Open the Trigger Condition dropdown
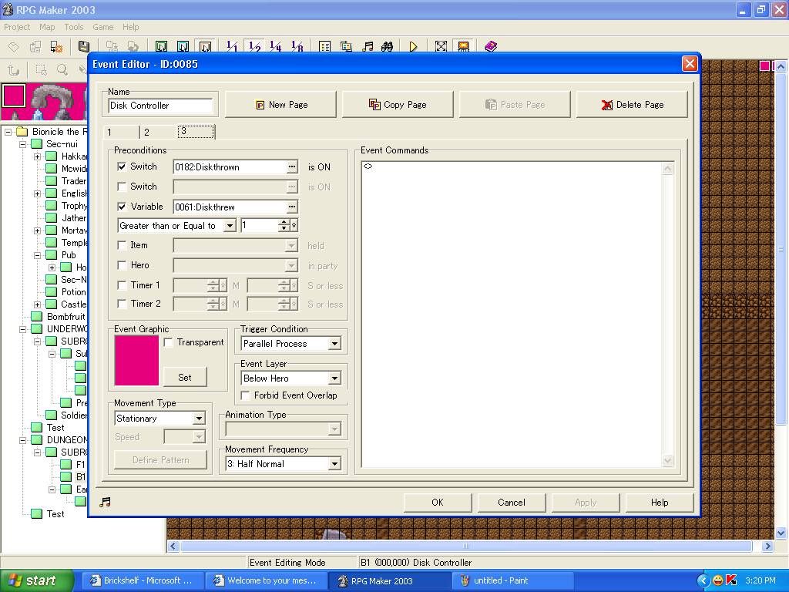Image resolution: width=789 pixels, height=592 pixels. [334, 342]
